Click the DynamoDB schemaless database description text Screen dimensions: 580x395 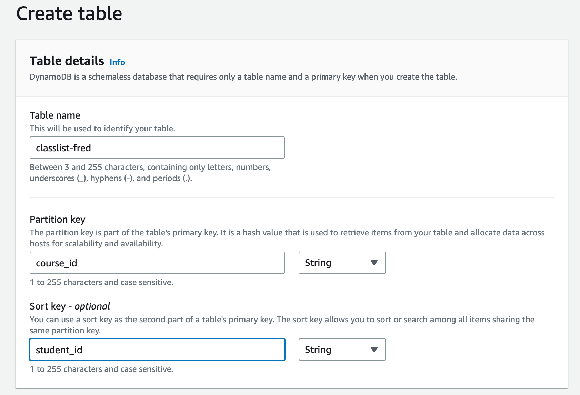coord(243,77)
